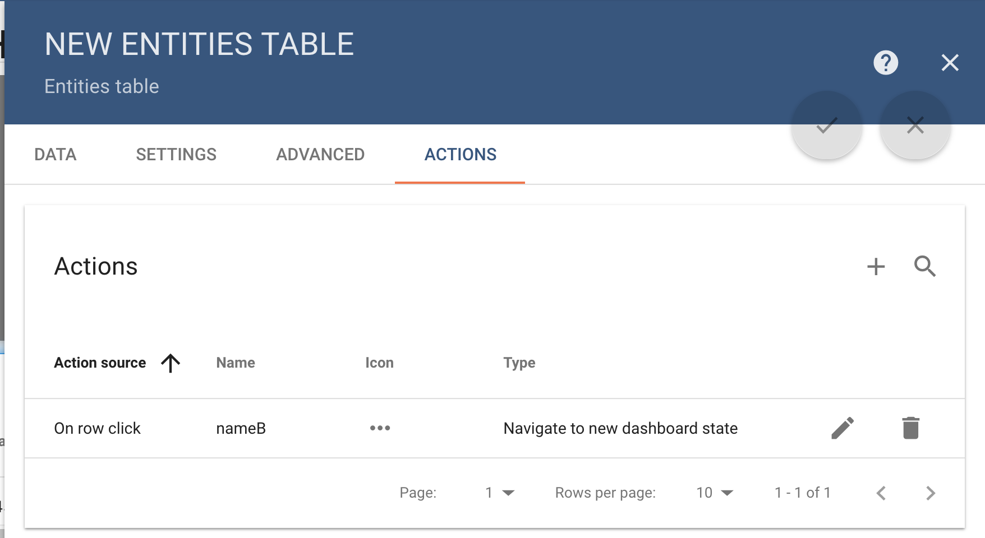985x538 pixels.
Task: Click the 'Entities table' subtitle
Action: (x=102, y=86)
